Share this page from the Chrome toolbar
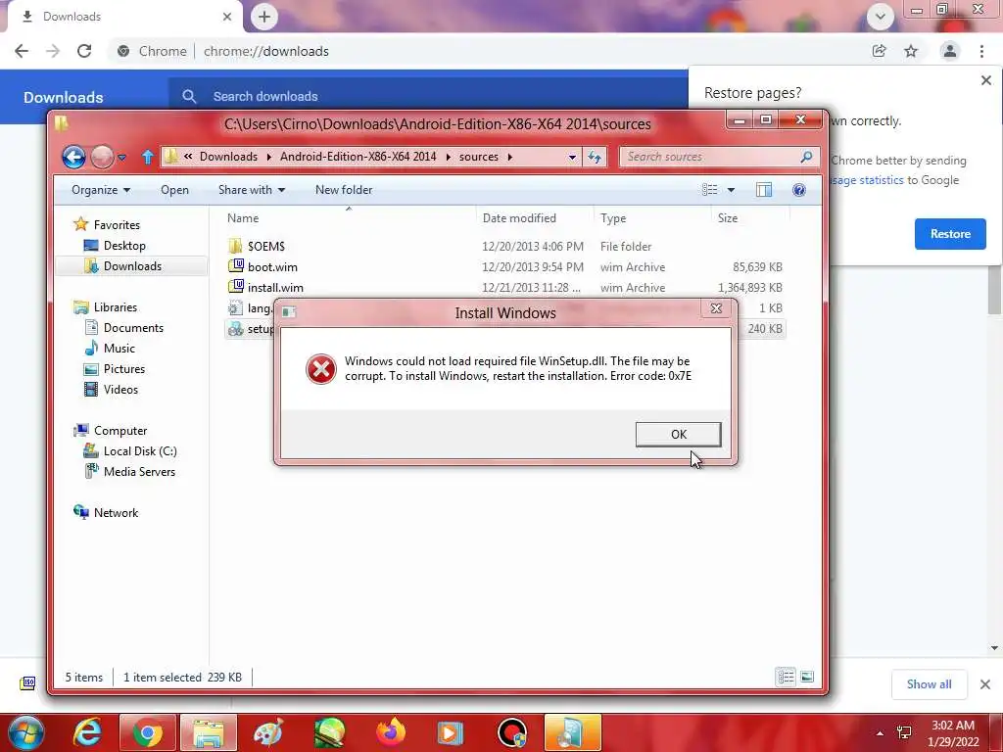 pyautogui.click(x=879, y=51)
